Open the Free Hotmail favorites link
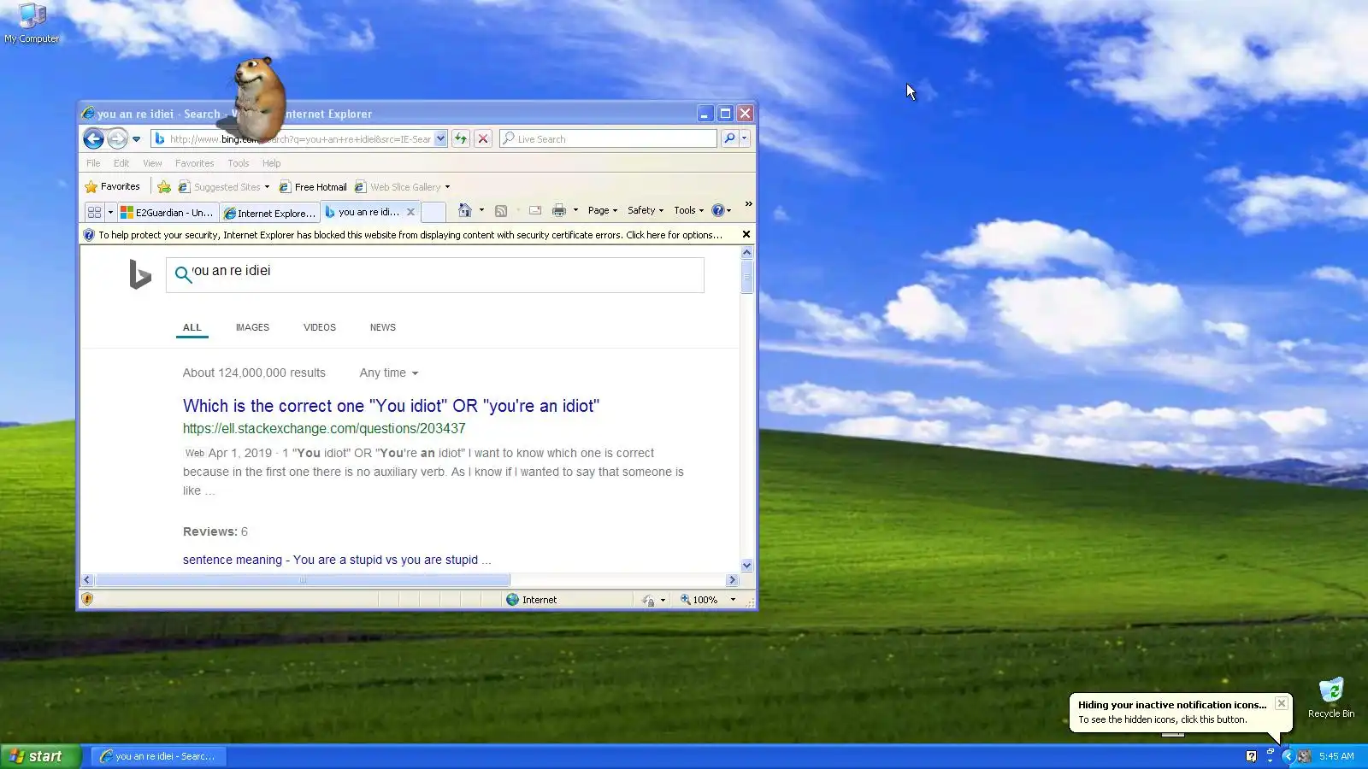 pos(313,187)
